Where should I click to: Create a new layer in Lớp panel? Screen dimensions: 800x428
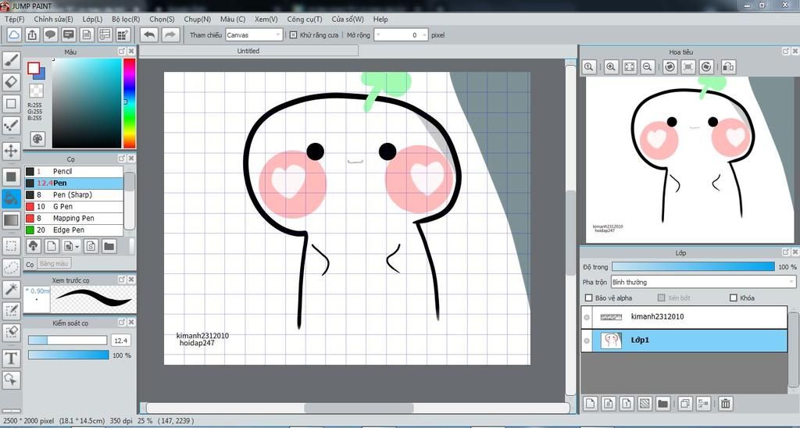pos(591,404)
